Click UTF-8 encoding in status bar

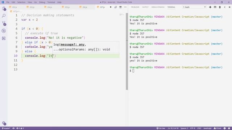[x=192, y=128]
